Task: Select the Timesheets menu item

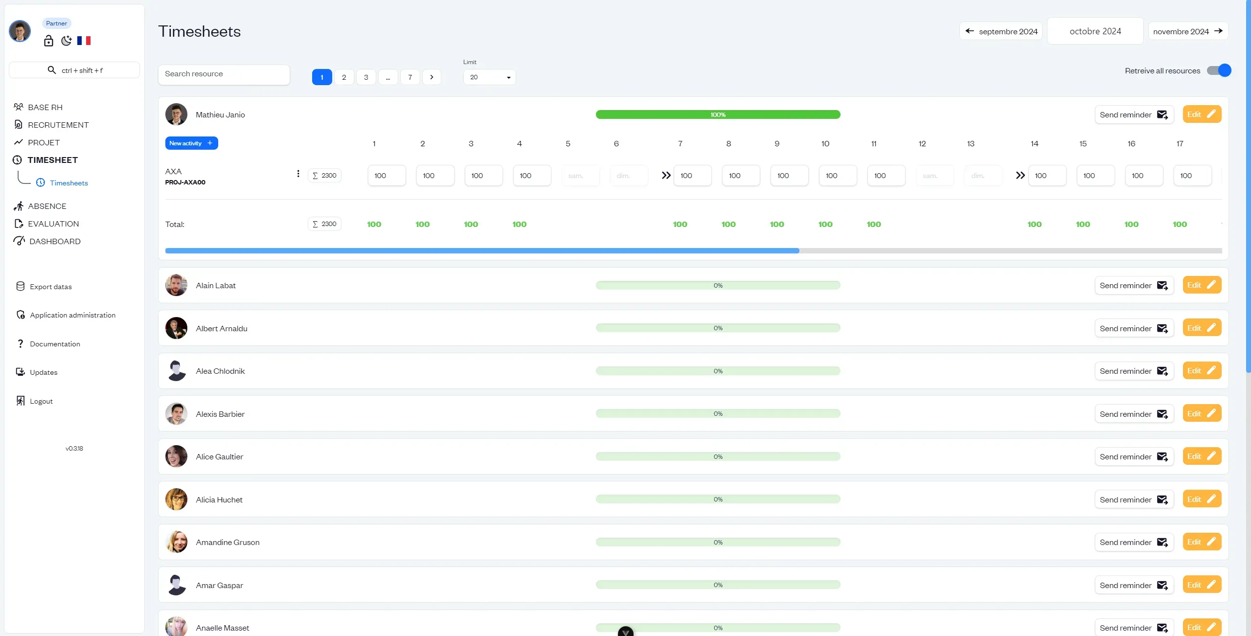Action: point(69,182)
